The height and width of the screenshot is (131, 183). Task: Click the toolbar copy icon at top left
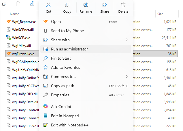tap(4, 4)
